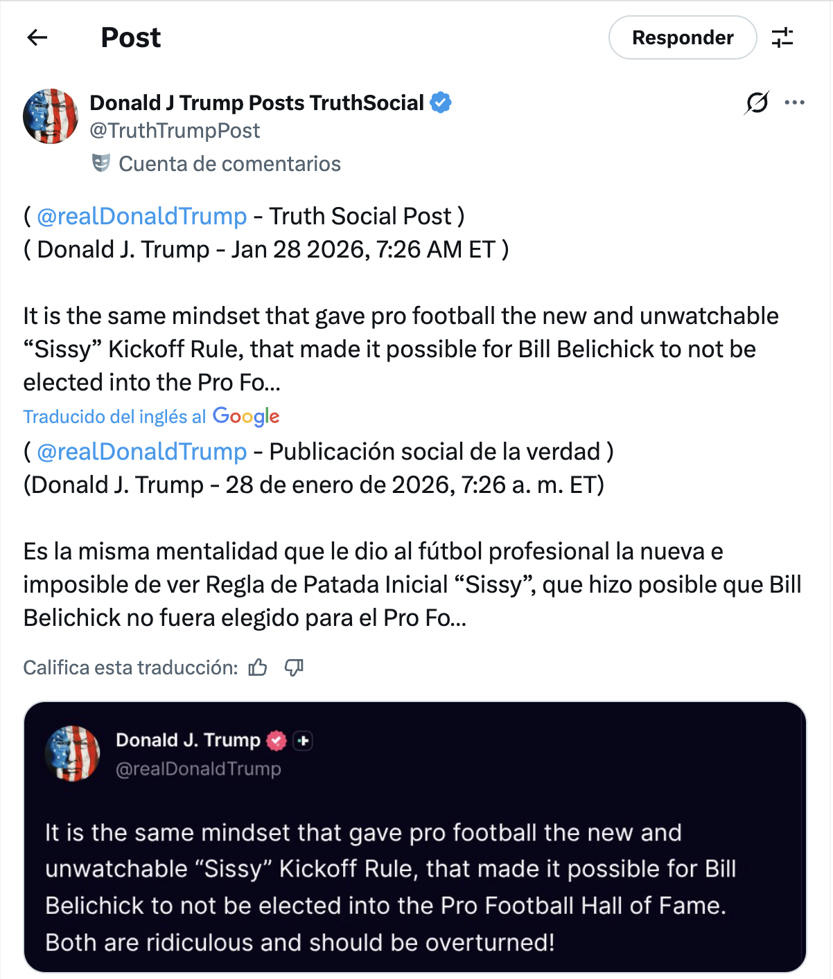The height and width of the screenshot is (979, 833).
Task: Click the Responder button
Action: pos(682,37)
